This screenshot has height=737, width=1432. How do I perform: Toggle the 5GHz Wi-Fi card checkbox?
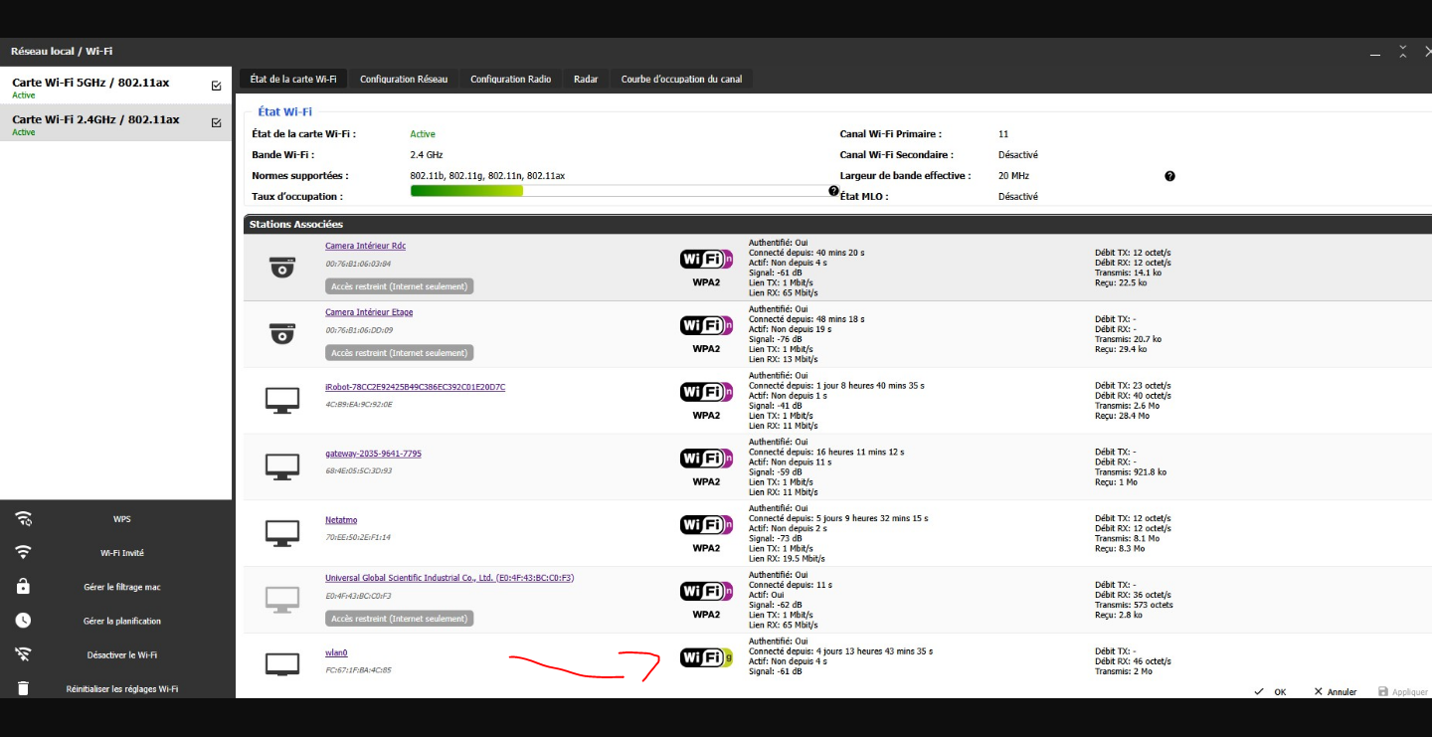(217, 86)
